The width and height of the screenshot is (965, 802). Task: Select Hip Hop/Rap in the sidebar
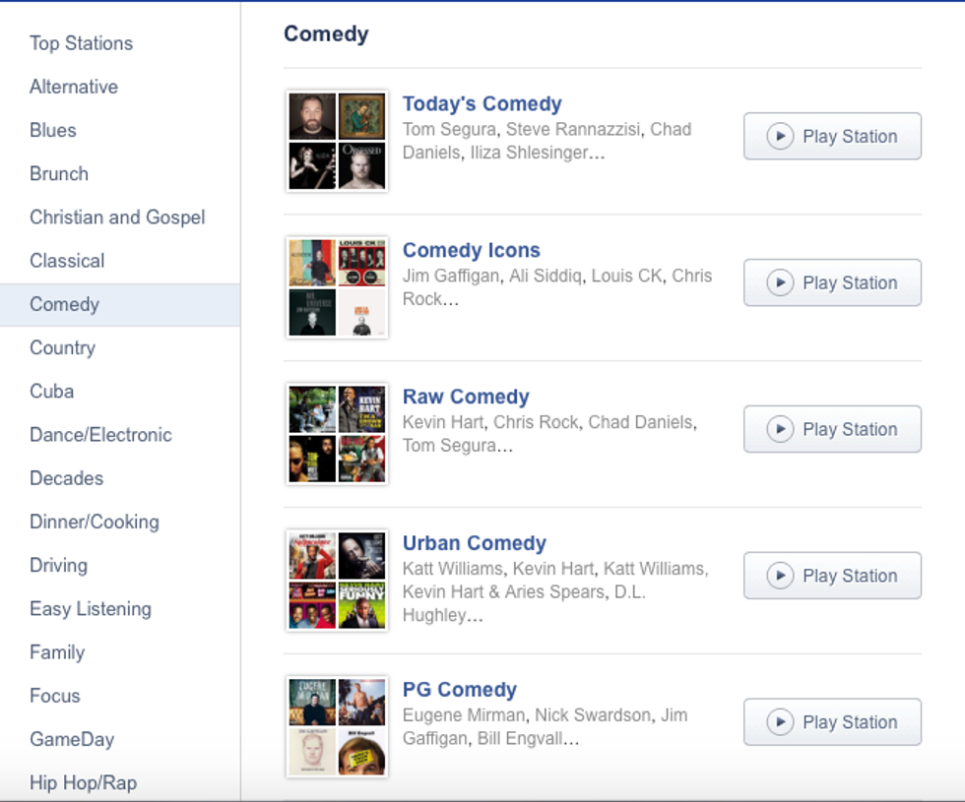coord(83,783)
